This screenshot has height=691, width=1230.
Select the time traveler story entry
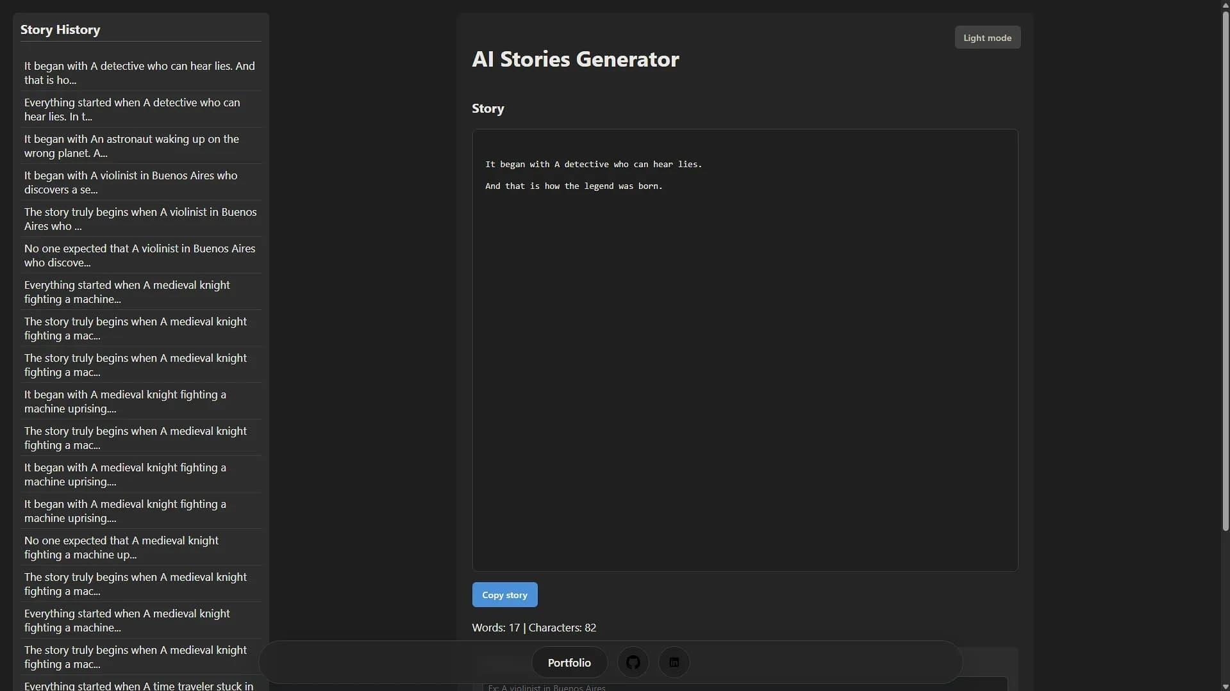click(140, 684)
